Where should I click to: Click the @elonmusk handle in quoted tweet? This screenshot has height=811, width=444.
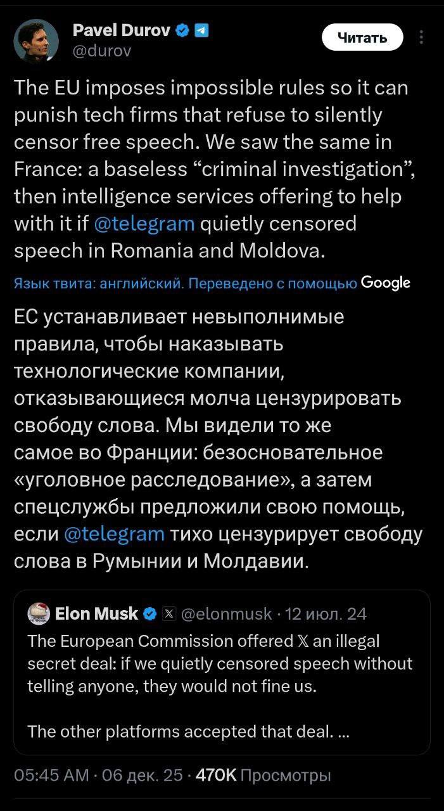pyautogui.click(x=227, y=613)
